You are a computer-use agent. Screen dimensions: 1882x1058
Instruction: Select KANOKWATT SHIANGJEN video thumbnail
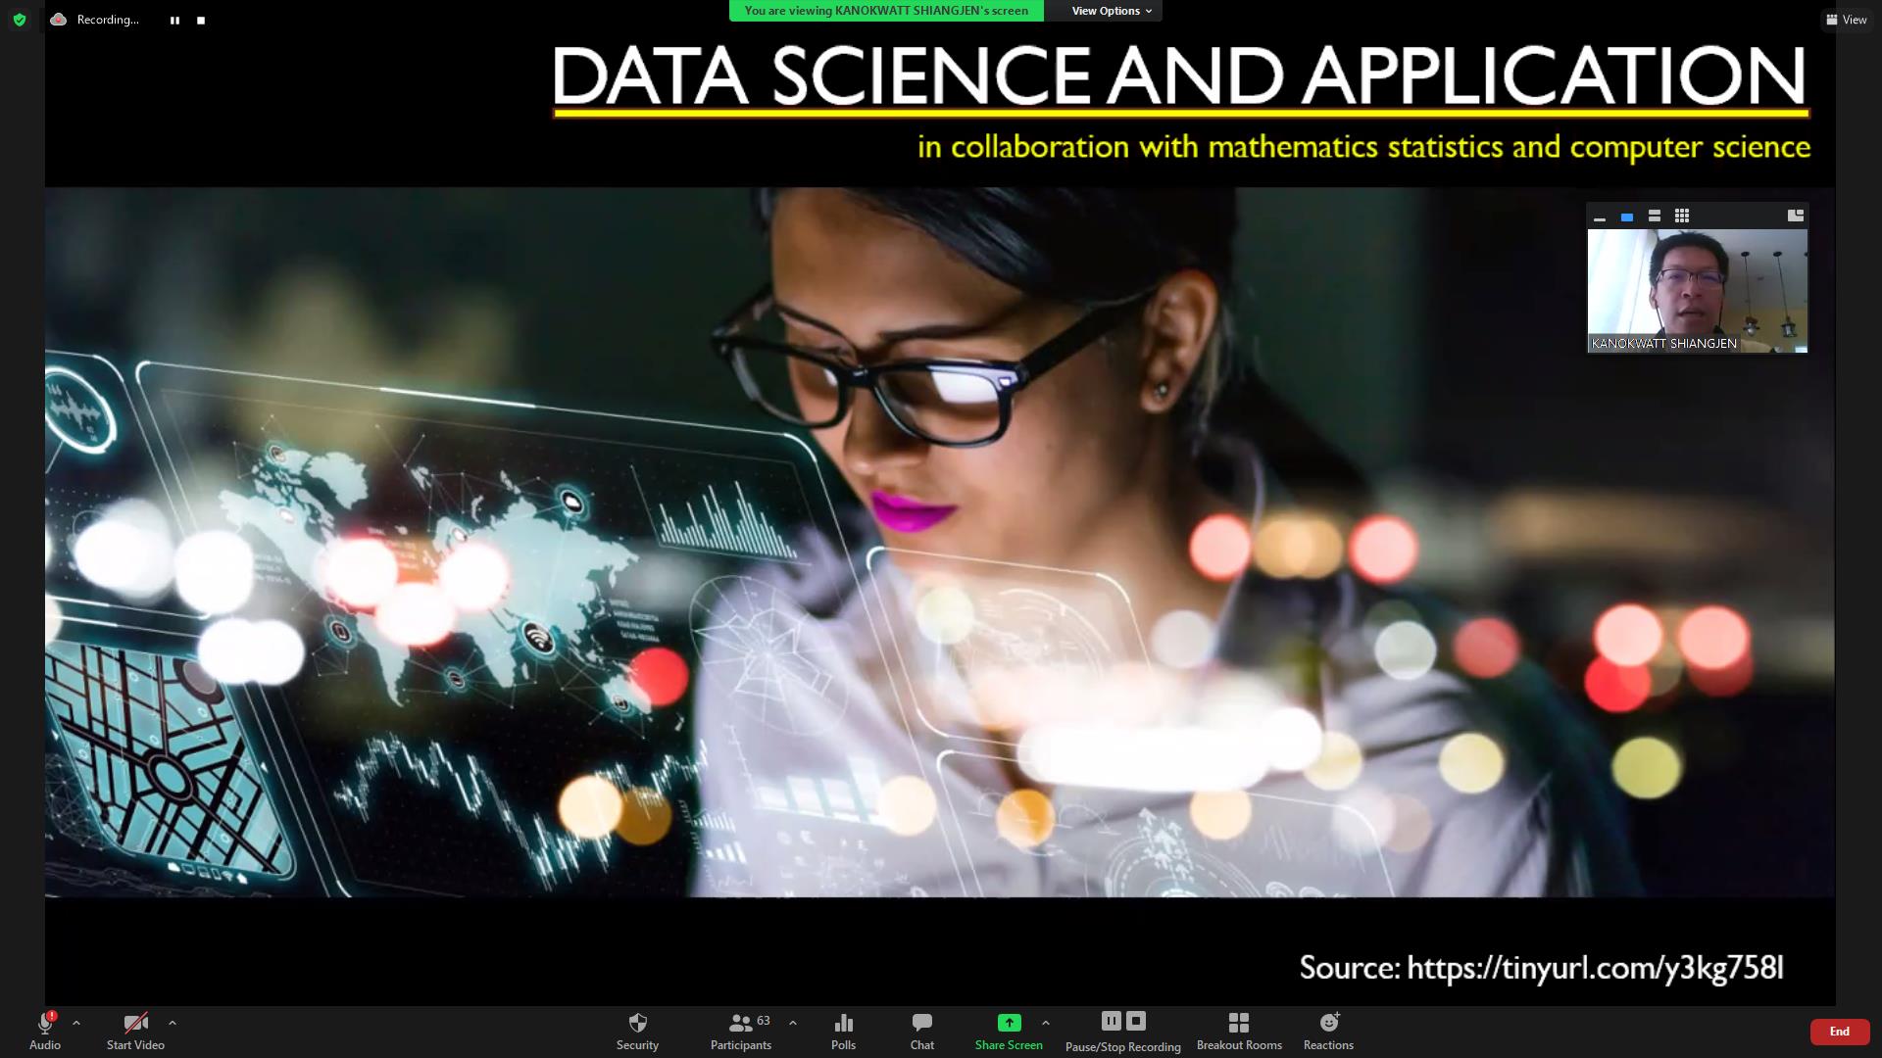tap(1698, 291)
